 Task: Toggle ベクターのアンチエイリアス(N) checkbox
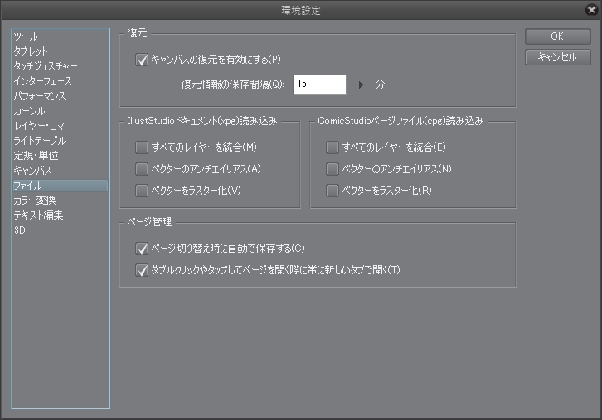[332, 169]
